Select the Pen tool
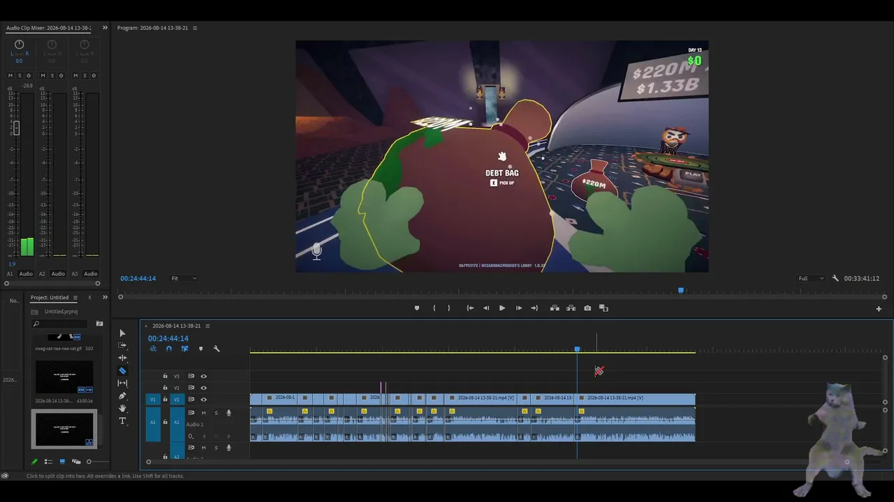The height and width of the screenshot is (502, 894). point(122,395)
